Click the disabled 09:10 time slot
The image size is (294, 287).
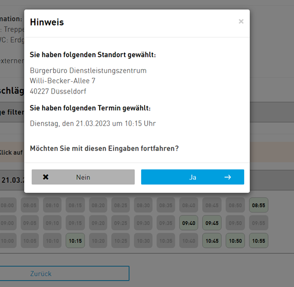(x=52, y=223)
